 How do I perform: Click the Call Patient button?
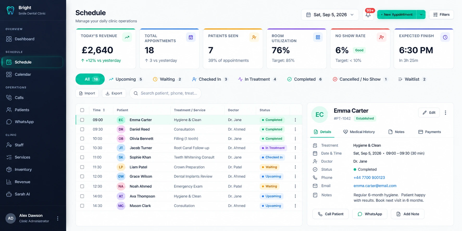330,214
